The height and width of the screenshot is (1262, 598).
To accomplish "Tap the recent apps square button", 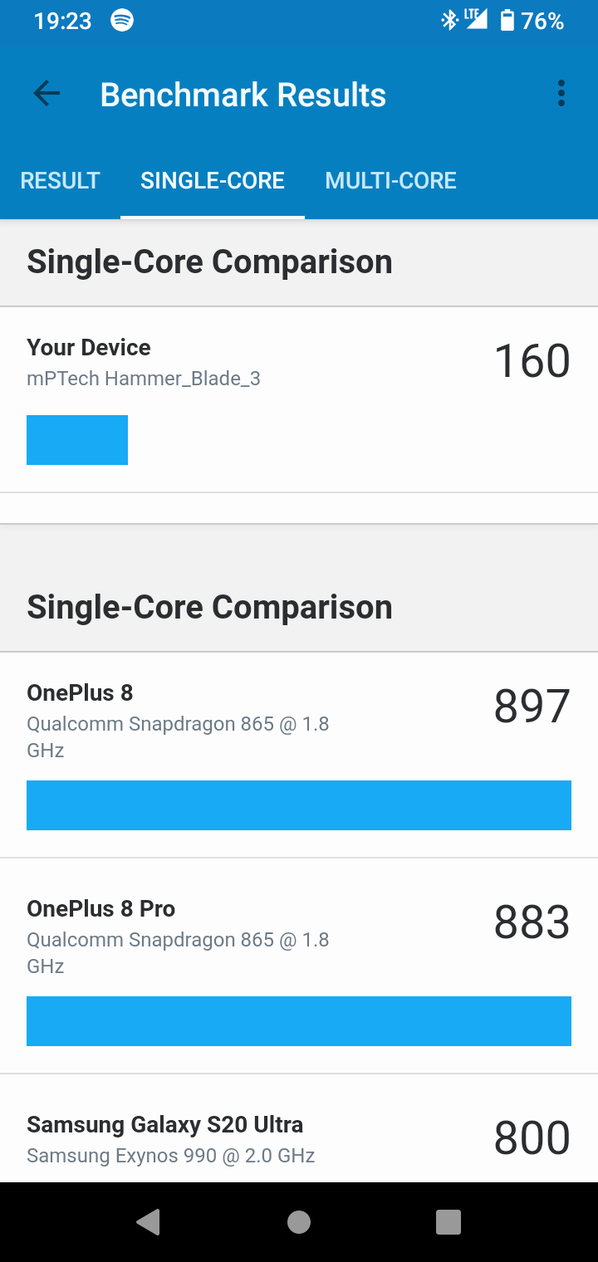I will coord(448,1221).
